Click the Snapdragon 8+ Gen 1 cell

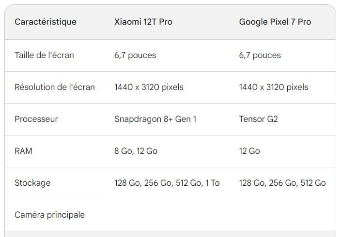[x=155, y=119]
